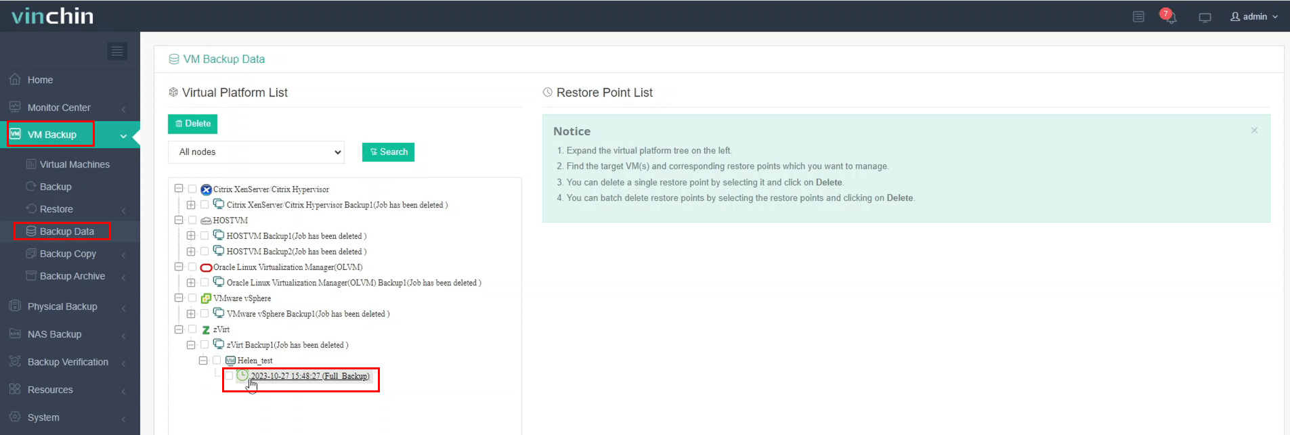The width and height of the screenshot is (1290, 435).
Task: Open the notifications bell with the 7 badge
Action: (1169, 16)
